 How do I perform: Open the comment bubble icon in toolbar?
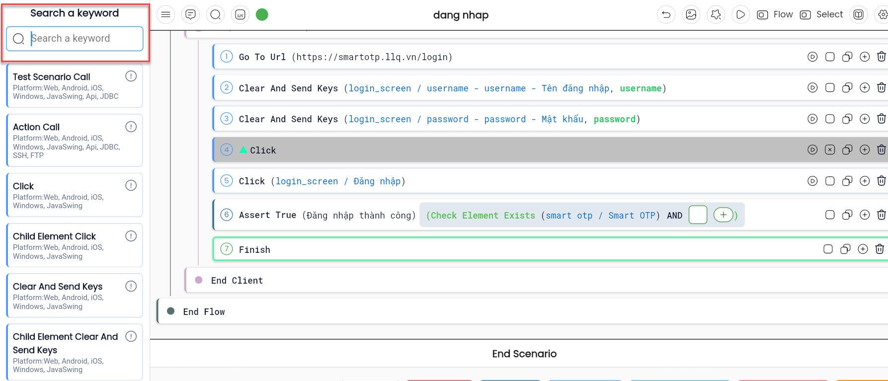[x=191, y=15]
